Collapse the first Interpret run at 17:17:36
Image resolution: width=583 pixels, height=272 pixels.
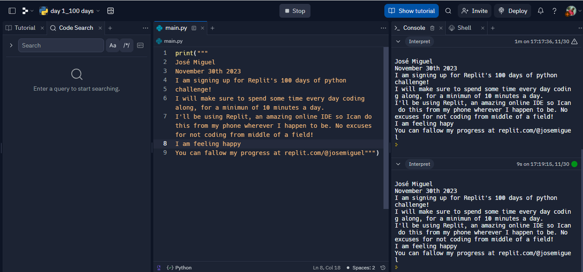point(398,41)
